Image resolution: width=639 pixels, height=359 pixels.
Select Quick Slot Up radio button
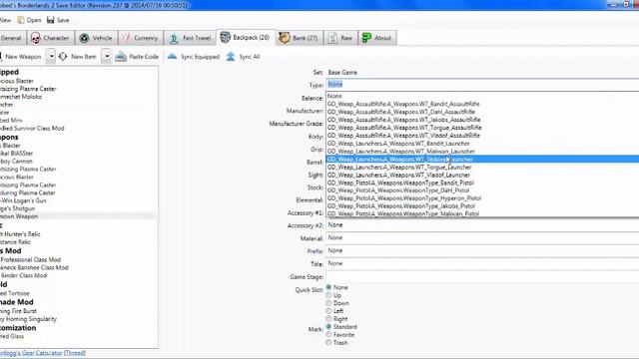click(328, 295)
